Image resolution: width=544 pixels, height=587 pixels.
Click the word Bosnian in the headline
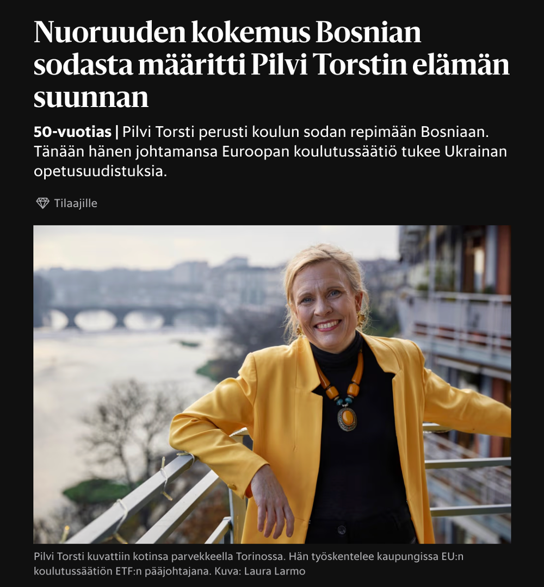[x=368, y=32]
